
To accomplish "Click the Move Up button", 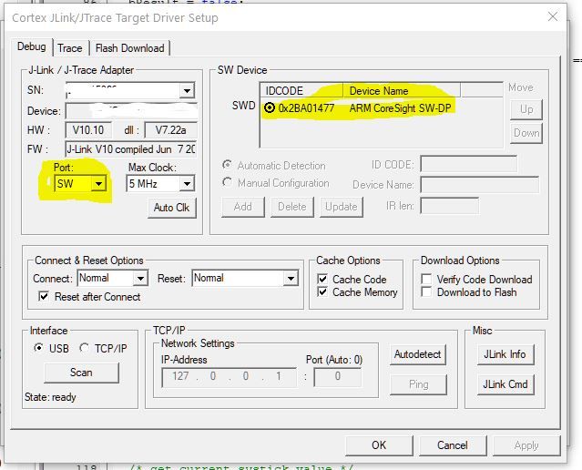I will 526,109.
